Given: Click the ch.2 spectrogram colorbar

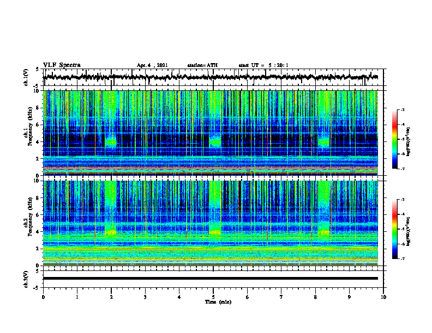Looking at the screenshot, I should point(395,229).
